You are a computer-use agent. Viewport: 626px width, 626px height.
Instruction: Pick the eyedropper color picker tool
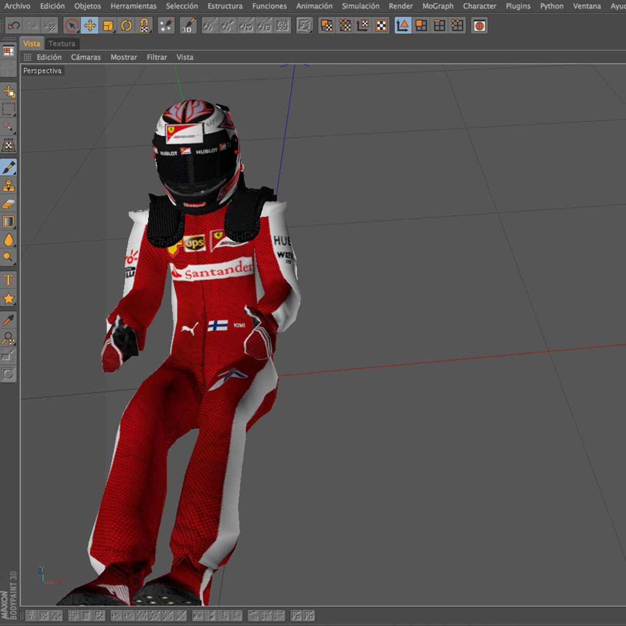coord(9,320)
